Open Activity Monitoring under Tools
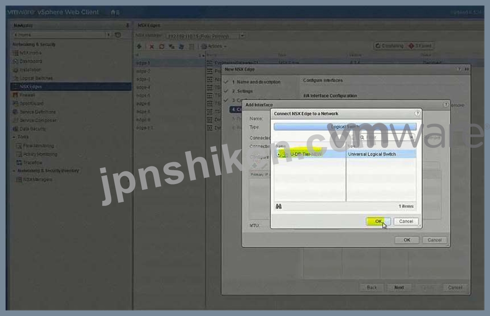The width and height of the screenshot is (490, 316). click(40, 154)
